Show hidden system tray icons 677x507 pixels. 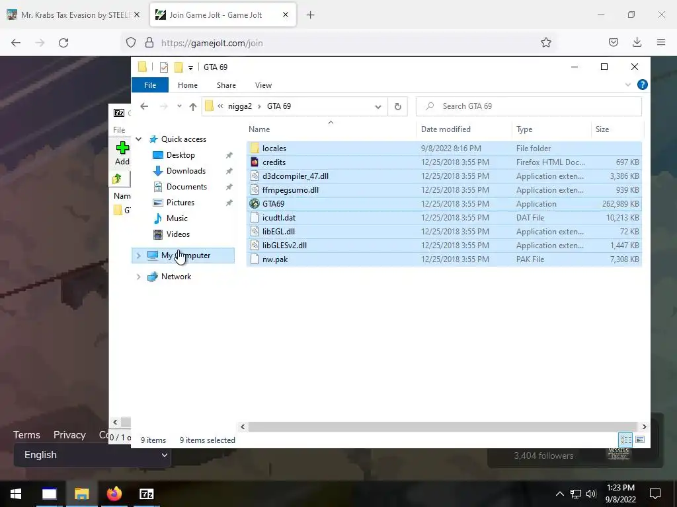point(559,494)
